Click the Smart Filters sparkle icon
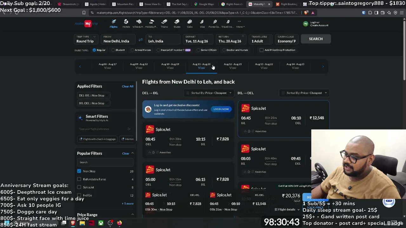This screenshot has height=228, width=406. click(x=81, y=118)
